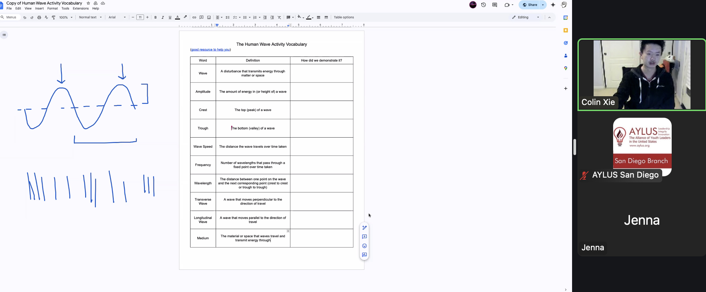Clear text formatting
Image resolution: width=706 pixels, height=292 pixels.
pyautogui.click(x=279, y=17)
